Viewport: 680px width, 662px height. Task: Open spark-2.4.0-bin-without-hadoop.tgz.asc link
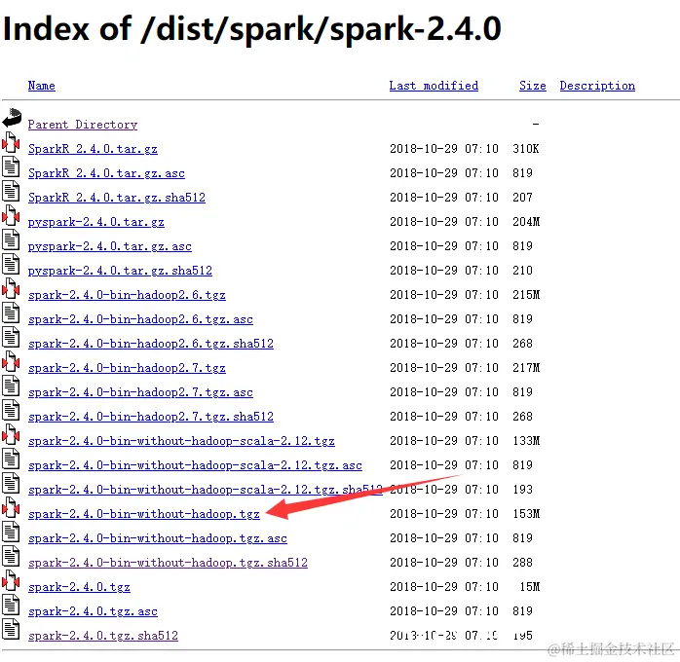coord(158,538)
